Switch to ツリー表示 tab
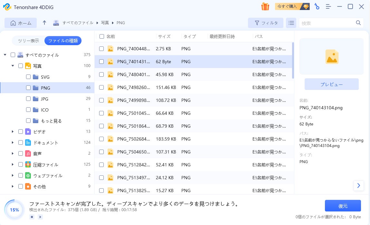The height and width of the screenshot is (225, 370). point(28,41)
